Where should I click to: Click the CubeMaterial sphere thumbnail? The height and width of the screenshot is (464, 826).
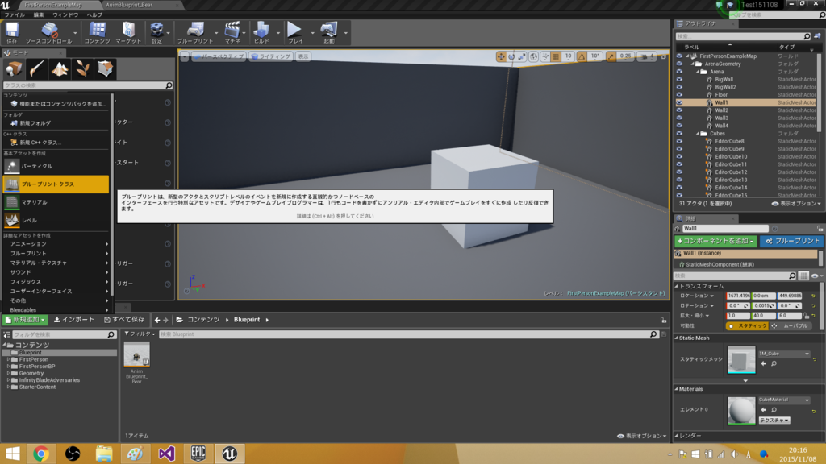pyautogui.click(x=741, y=410)
